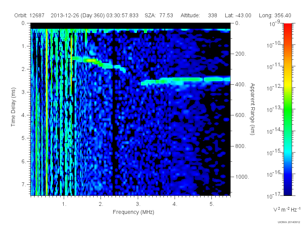Click the 'UIOWA 20140912' credit text
The height and width of the screenshot is (230, 307).
[289, 222]
